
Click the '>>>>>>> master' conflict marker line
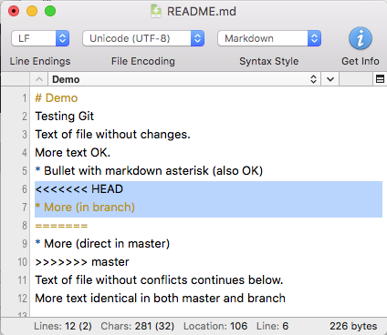[x=82, y=262]
